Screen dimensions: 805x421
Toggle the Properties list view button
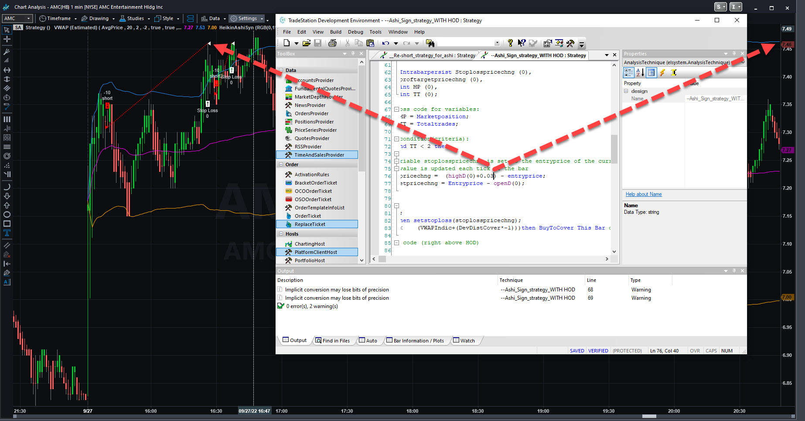point(651,73)
